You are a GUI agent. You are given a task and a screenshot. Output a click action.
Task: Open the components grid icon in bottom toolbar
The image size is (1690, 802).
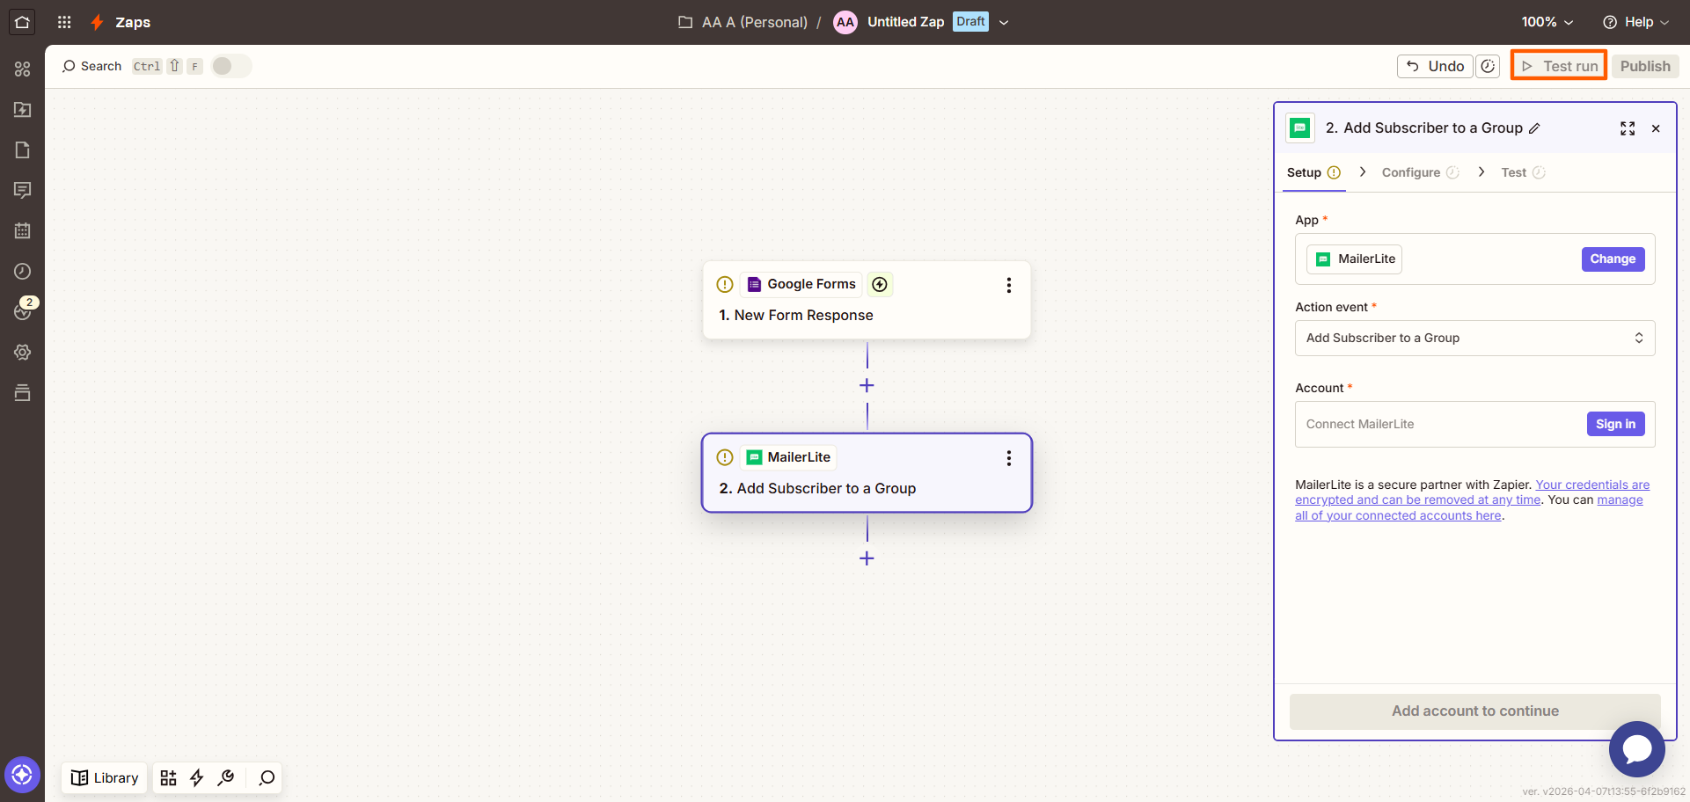click(168, 777)
